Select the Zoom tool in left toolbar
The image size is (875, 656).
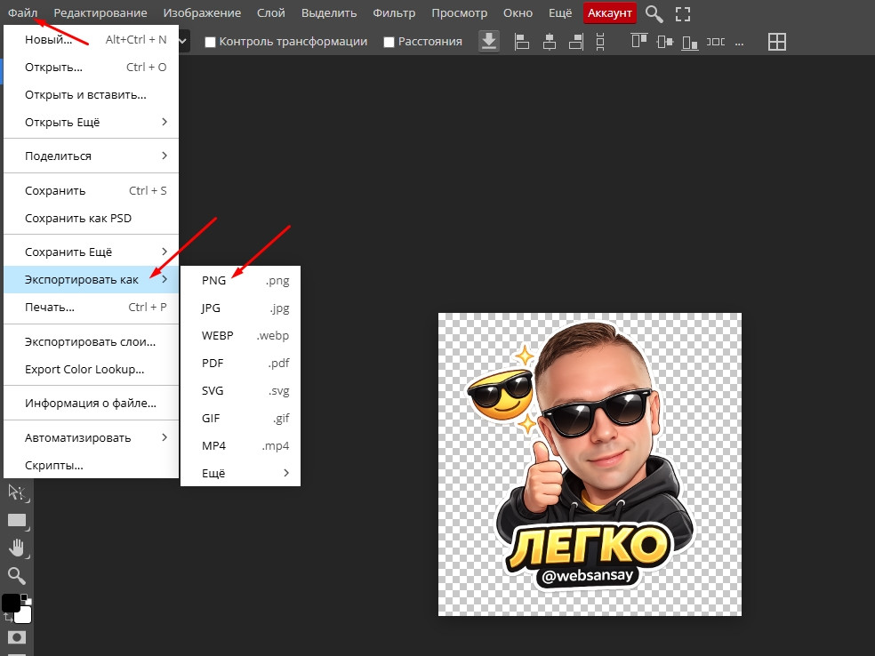(x=17, y=575)
